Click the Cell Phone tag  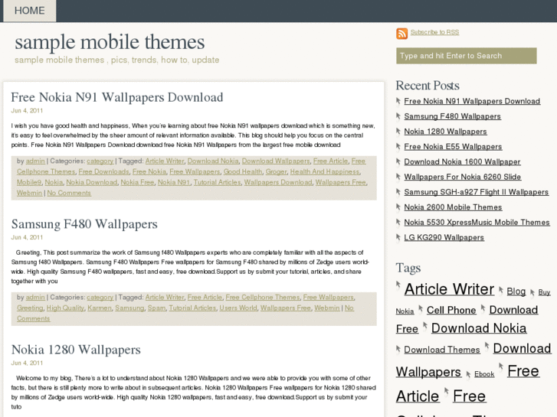tap(451, 310)
